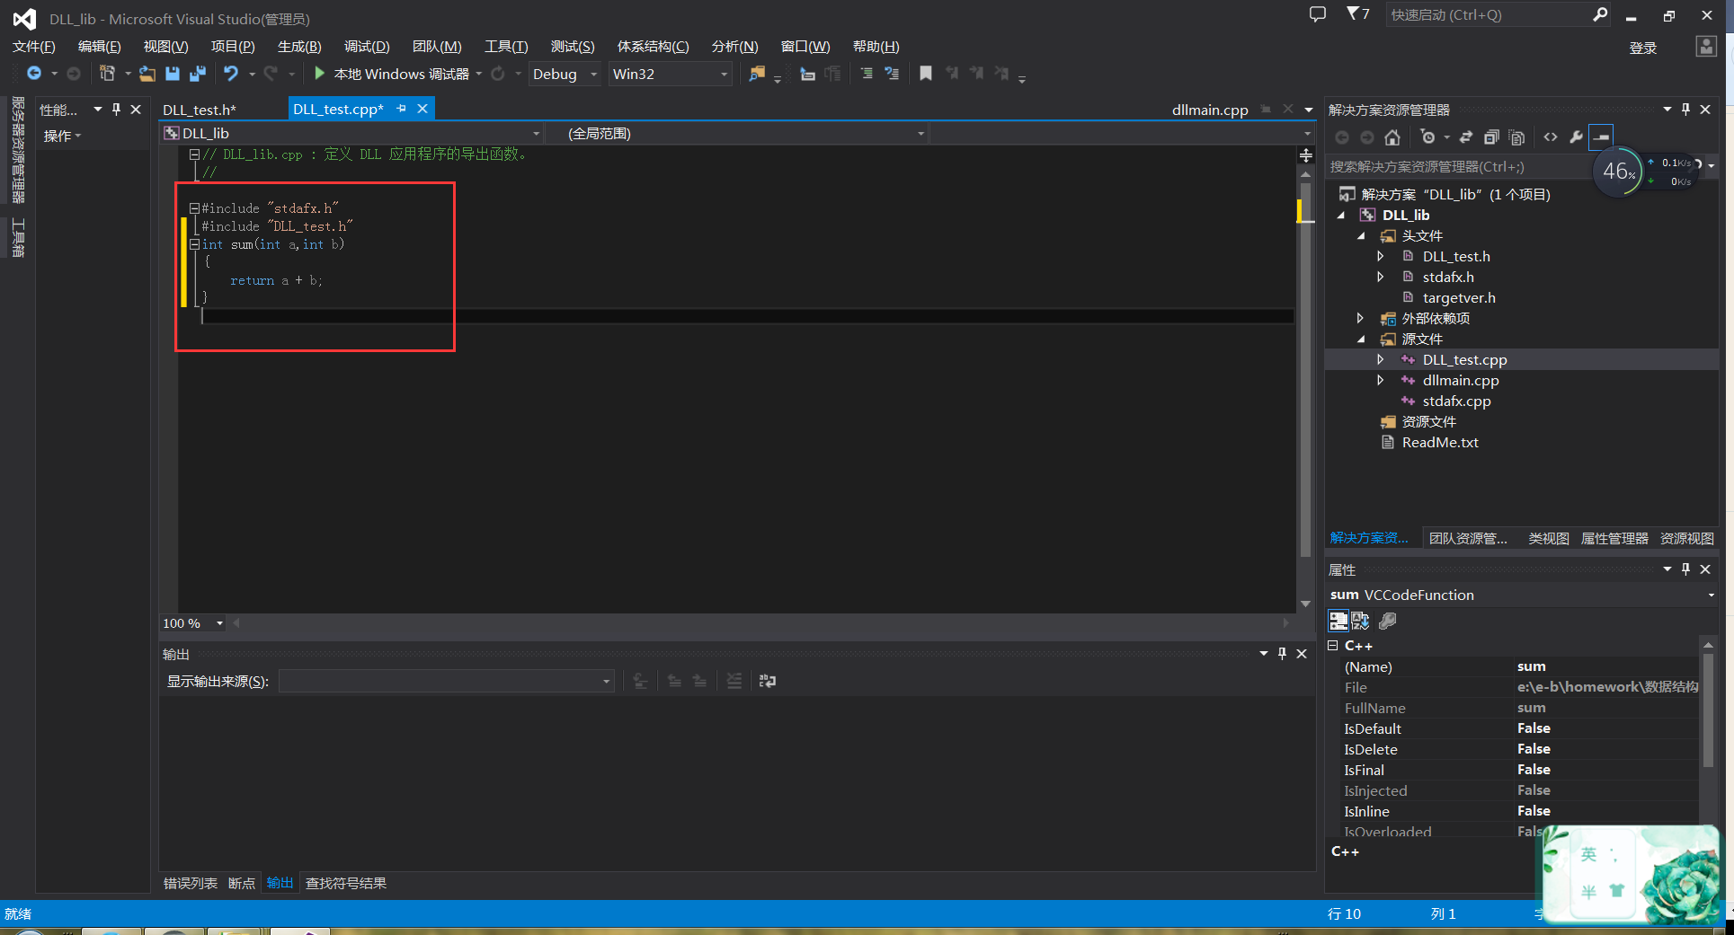Open the DLL_lib project scope dropdown in the editor

tap(352, 133)
